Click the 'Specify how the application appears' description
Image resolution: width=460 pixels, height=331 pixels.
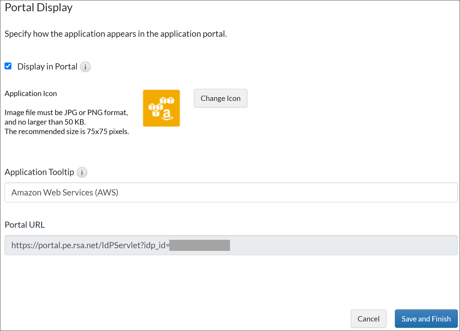point(115,34)
